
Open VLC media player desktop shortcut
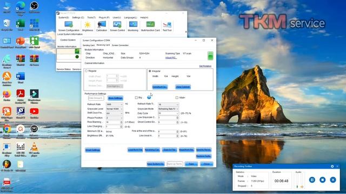(x=34, y=149)
